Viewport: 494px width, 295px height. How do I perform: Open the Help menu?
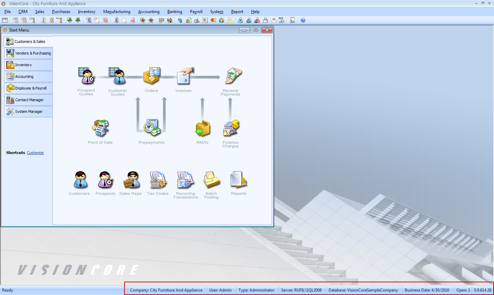255,12
